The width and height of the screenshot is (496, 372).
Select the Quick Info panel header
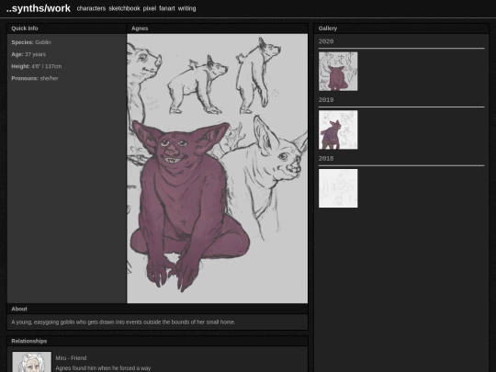coord(66,28)
